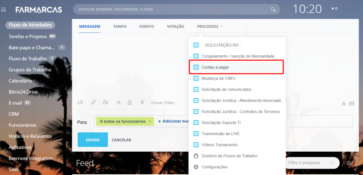Click the mention person icon
The height and width of the screenshot is (175, 363).
click(129, 103)
